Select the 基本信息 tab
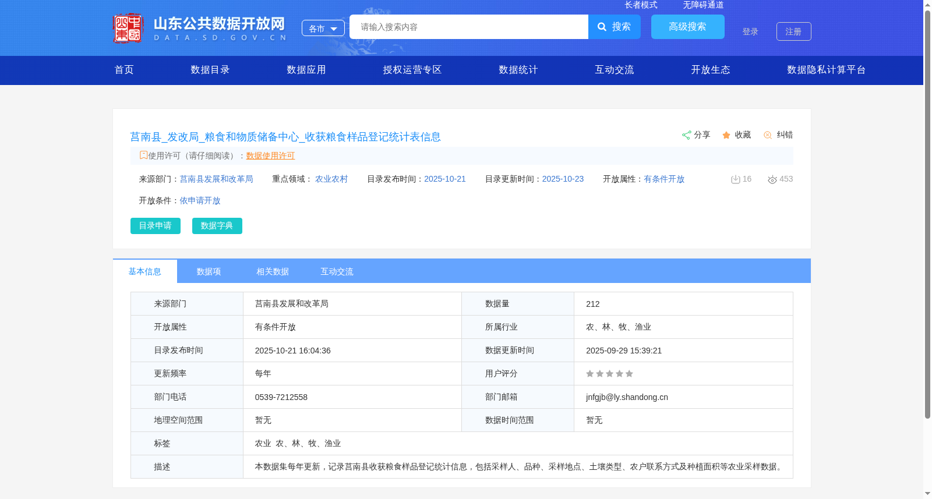This screenshot has height=499, width=932. [x=145, y=271]
